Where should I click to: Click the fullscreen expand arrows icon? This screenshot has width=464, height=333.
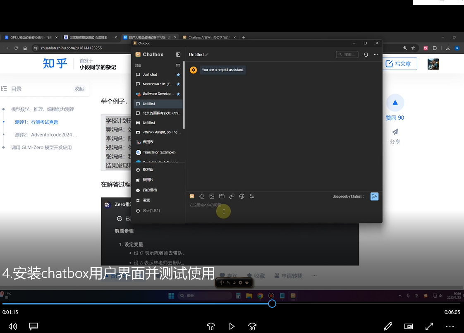click(x=429, y=326)
